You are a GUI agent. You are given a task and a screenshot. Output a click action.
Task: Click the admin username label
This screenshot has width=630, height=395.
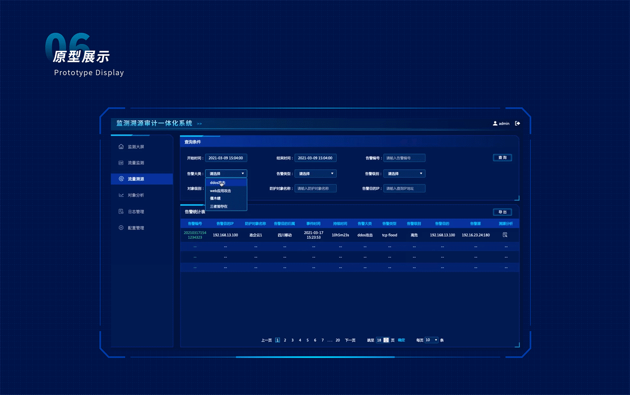point(504,124)
